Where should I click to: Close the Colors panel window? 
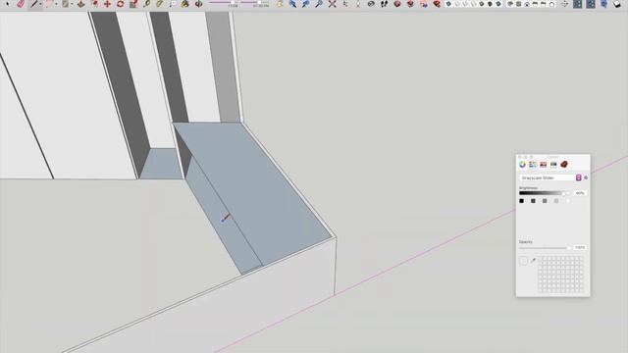click(x=519, y=157)
